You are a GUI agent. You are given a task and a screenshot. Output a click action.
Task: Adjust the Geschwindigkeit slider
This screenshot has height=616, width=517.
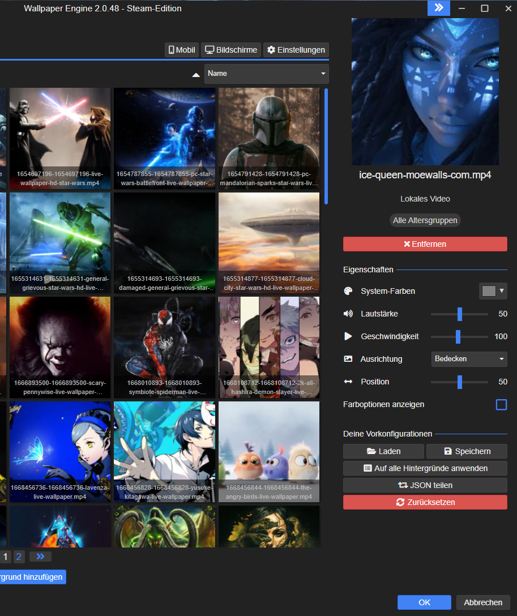(x=459, y=337)
